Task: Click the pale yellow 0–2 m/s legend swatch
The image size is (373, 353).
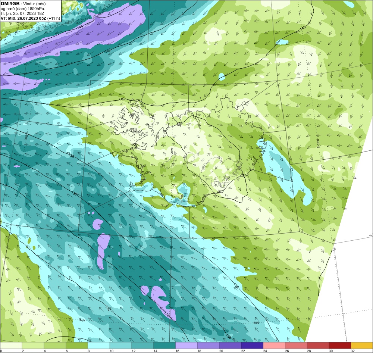Action: point(11,346)
